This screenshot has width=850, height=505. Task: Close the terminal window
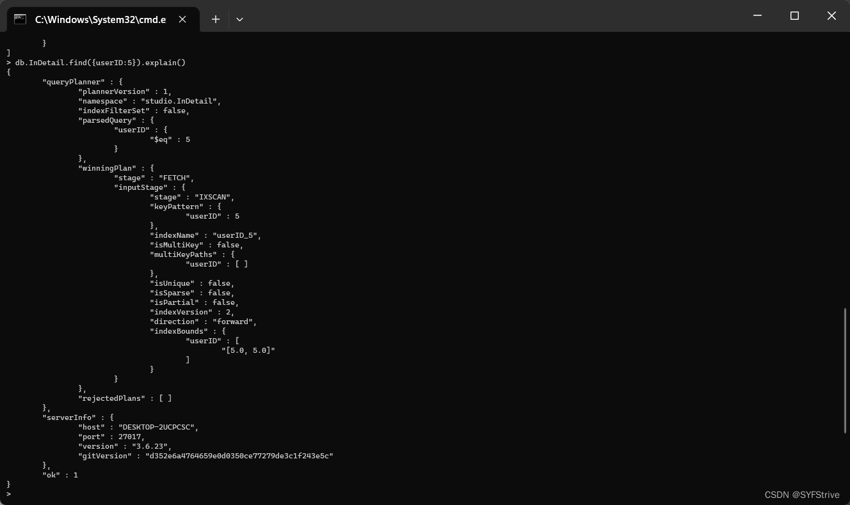tap(831, 16)
